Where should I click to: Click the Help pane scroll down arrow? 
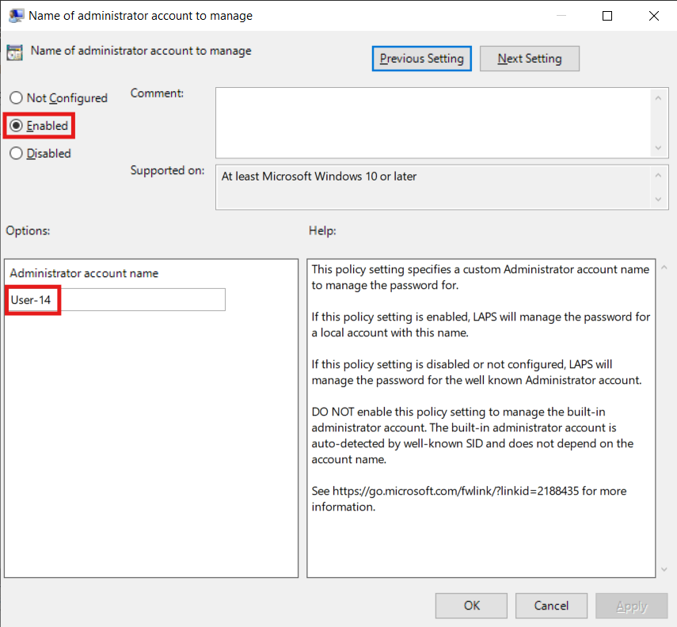click(x=664, y=568)
